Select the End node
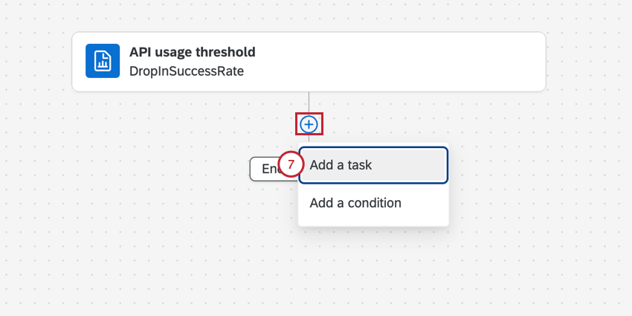 point(266,169)
